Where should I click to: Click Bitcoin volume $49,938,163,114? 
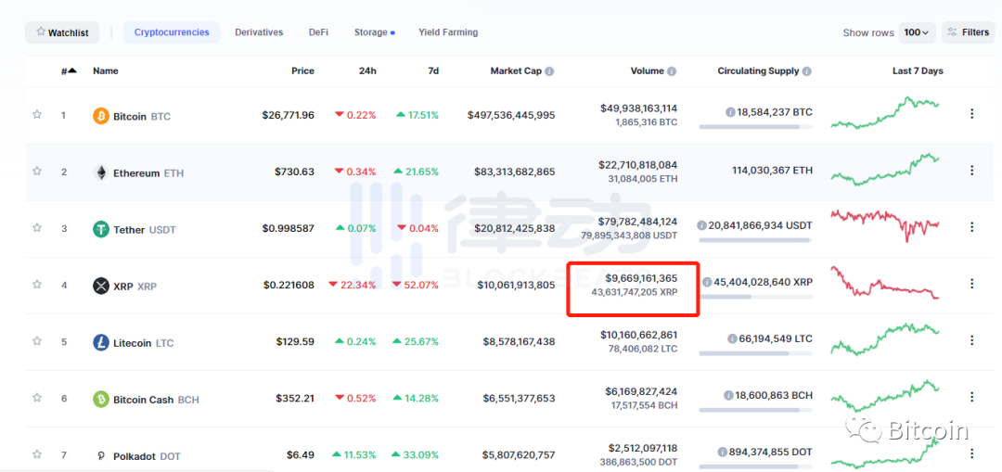(639, 108)
